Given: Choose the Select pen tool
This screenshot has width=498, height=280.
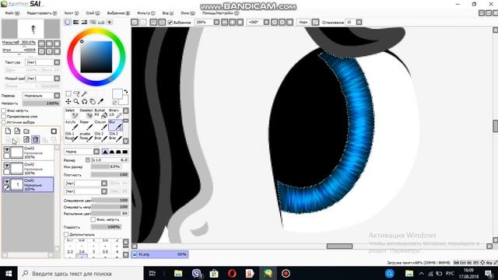Looking at the screenshot, I should (x=72, y=114).
